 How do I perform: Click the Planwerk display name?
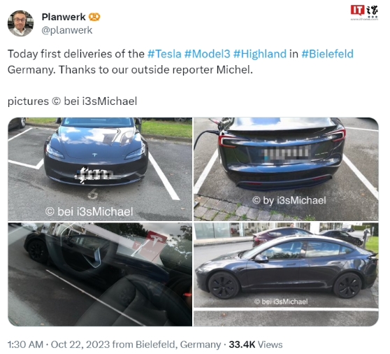(64, 17)
